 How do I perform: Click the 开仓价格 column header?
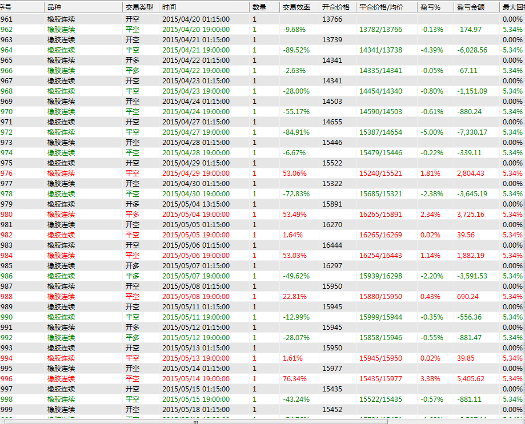[x=336, y=7]
